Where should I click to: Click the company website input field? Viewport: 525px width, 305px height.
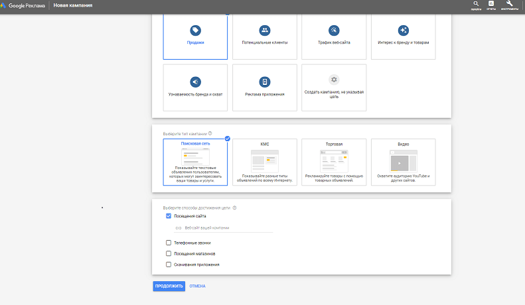pos(224,227)
